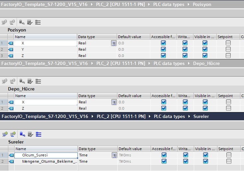Click the database reset icon in Sureler toolbar

[22, 134]
